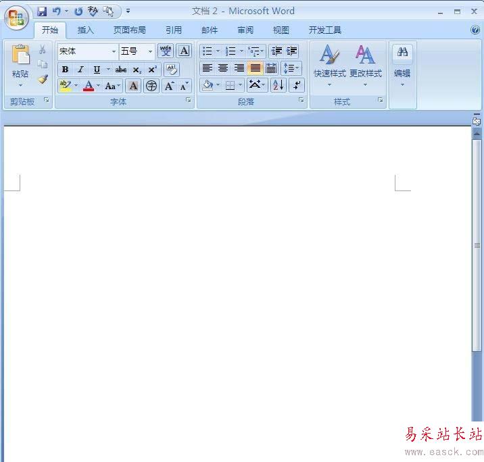The height and width of the screenshot is (462, 484).
Task: Switch to the 页面布局 tab
Action: [x=129, y=30]
